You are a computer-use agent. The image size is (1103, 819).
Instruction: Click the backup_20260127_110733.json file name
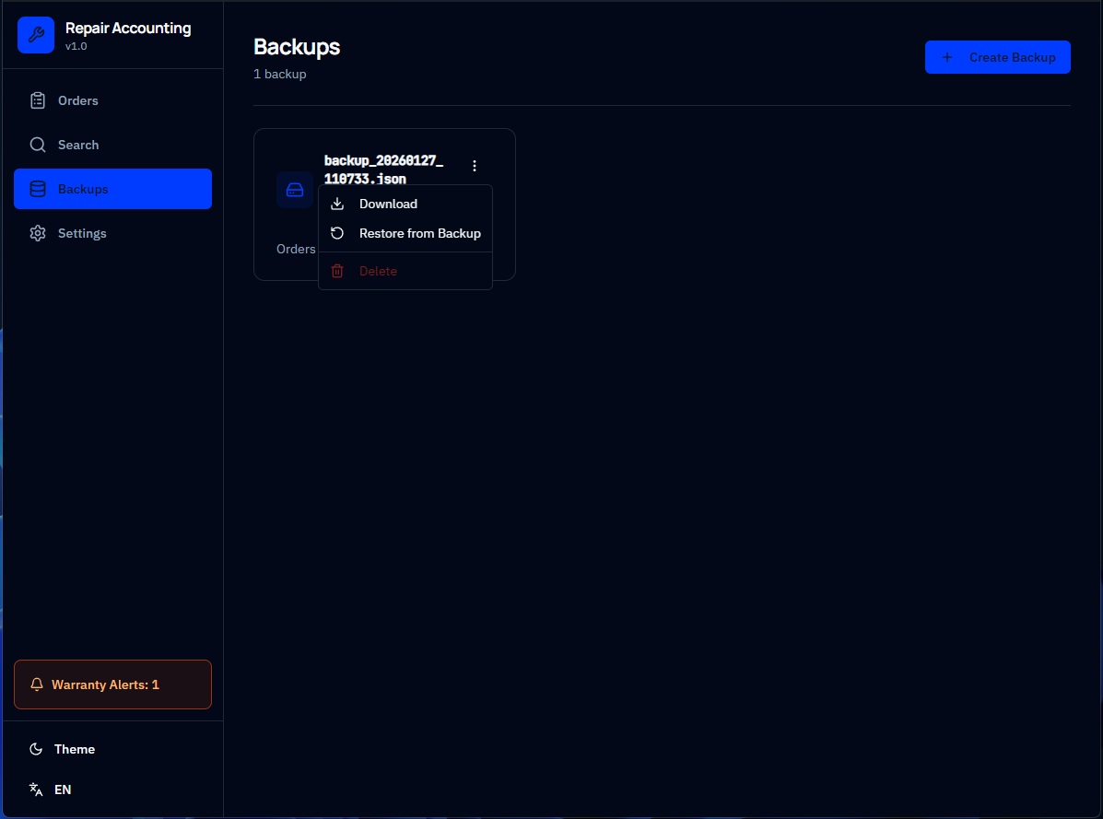(x=383, y=170)
